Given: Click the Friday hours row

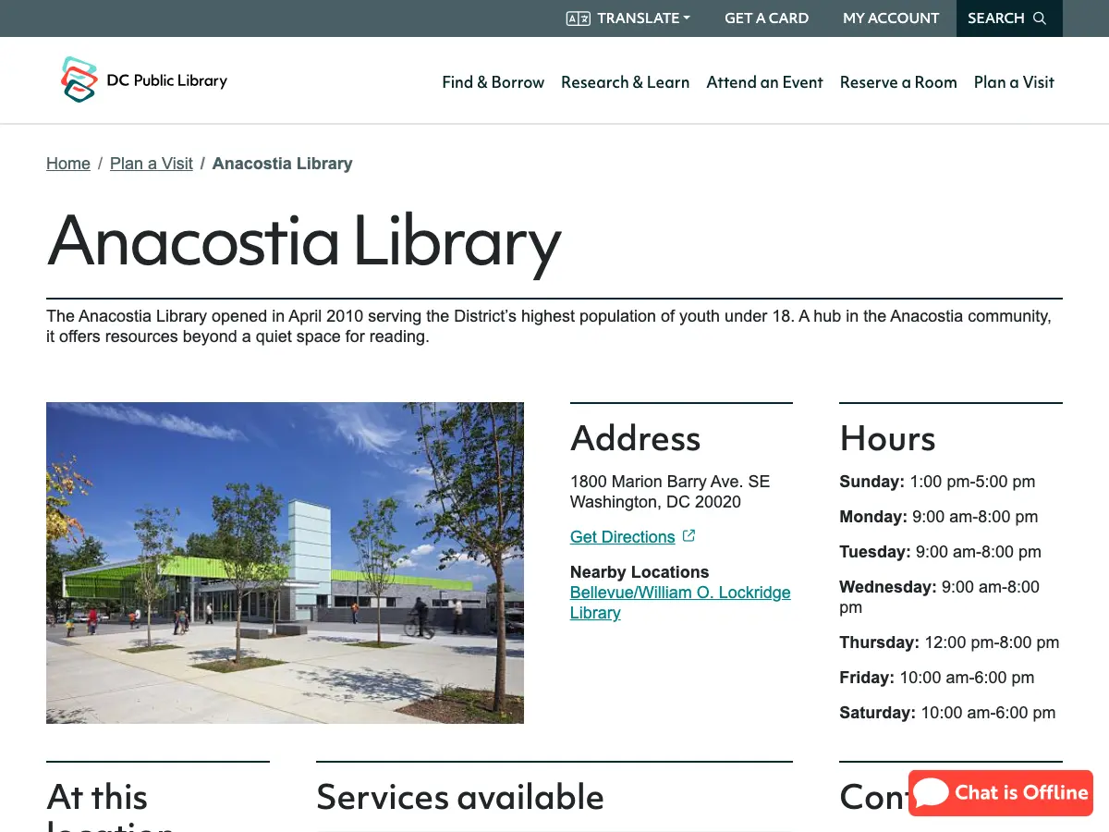Looking at the screenshot, I should tap(937, 678).
